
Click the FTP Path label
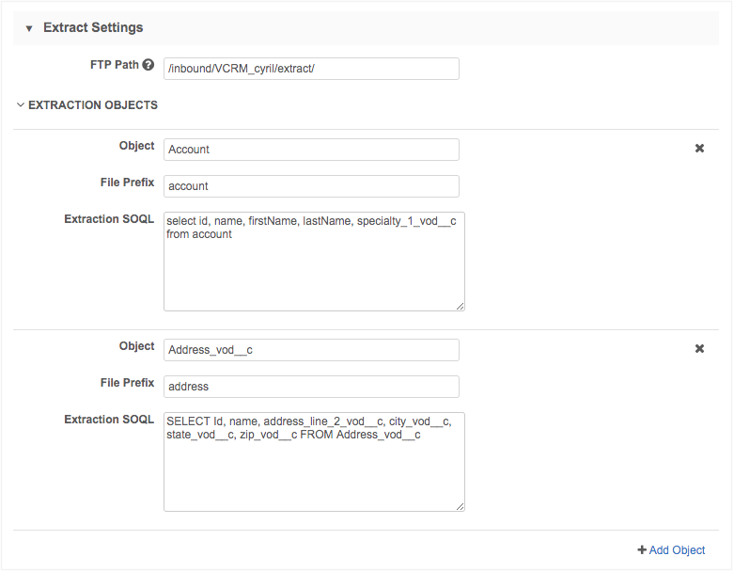point(113,65)
